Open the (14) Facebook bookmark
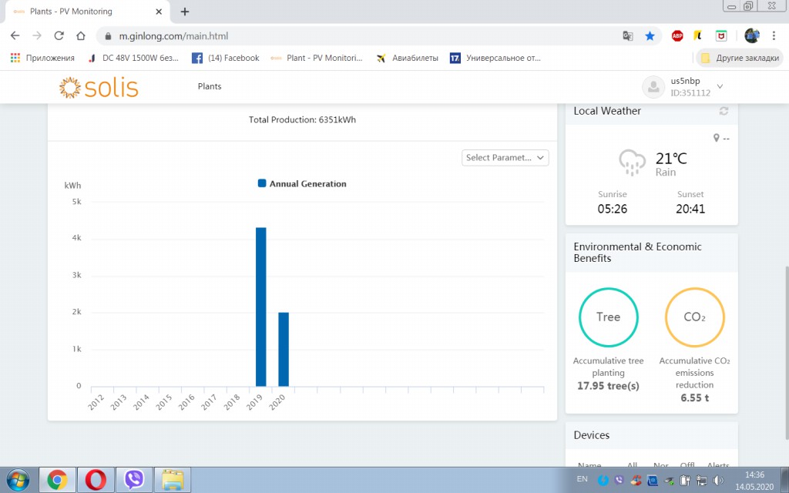This screenshot has width=789, height=493. [x=226, y=58]
